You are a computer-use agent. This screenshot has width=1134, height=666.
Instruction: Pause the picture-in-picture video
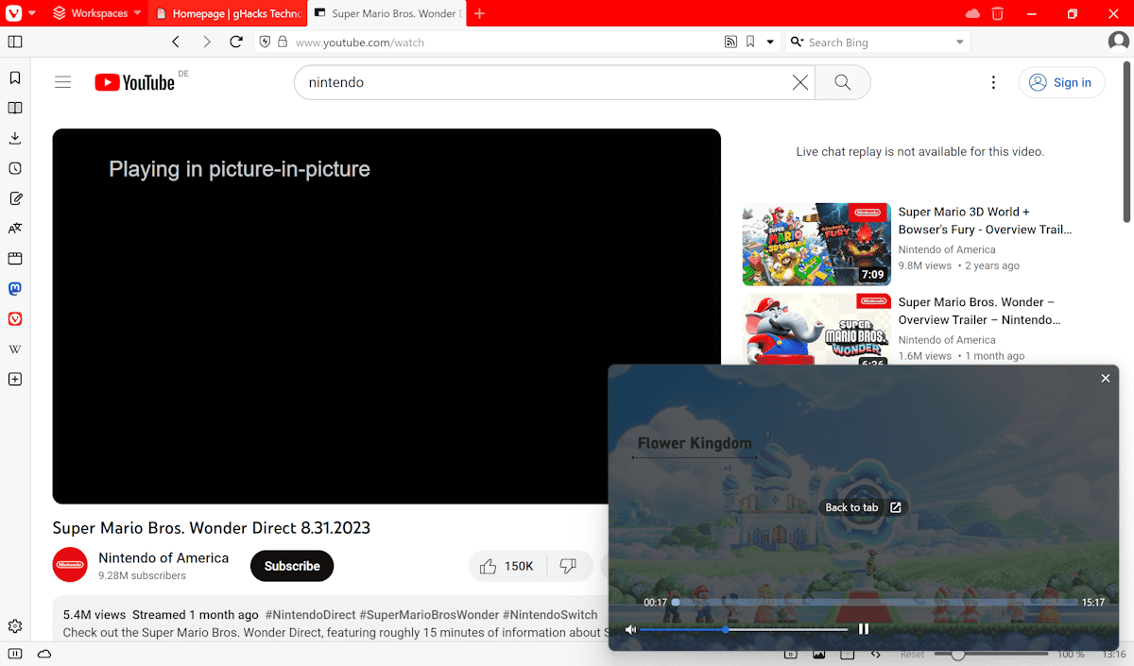coord(863,629)
